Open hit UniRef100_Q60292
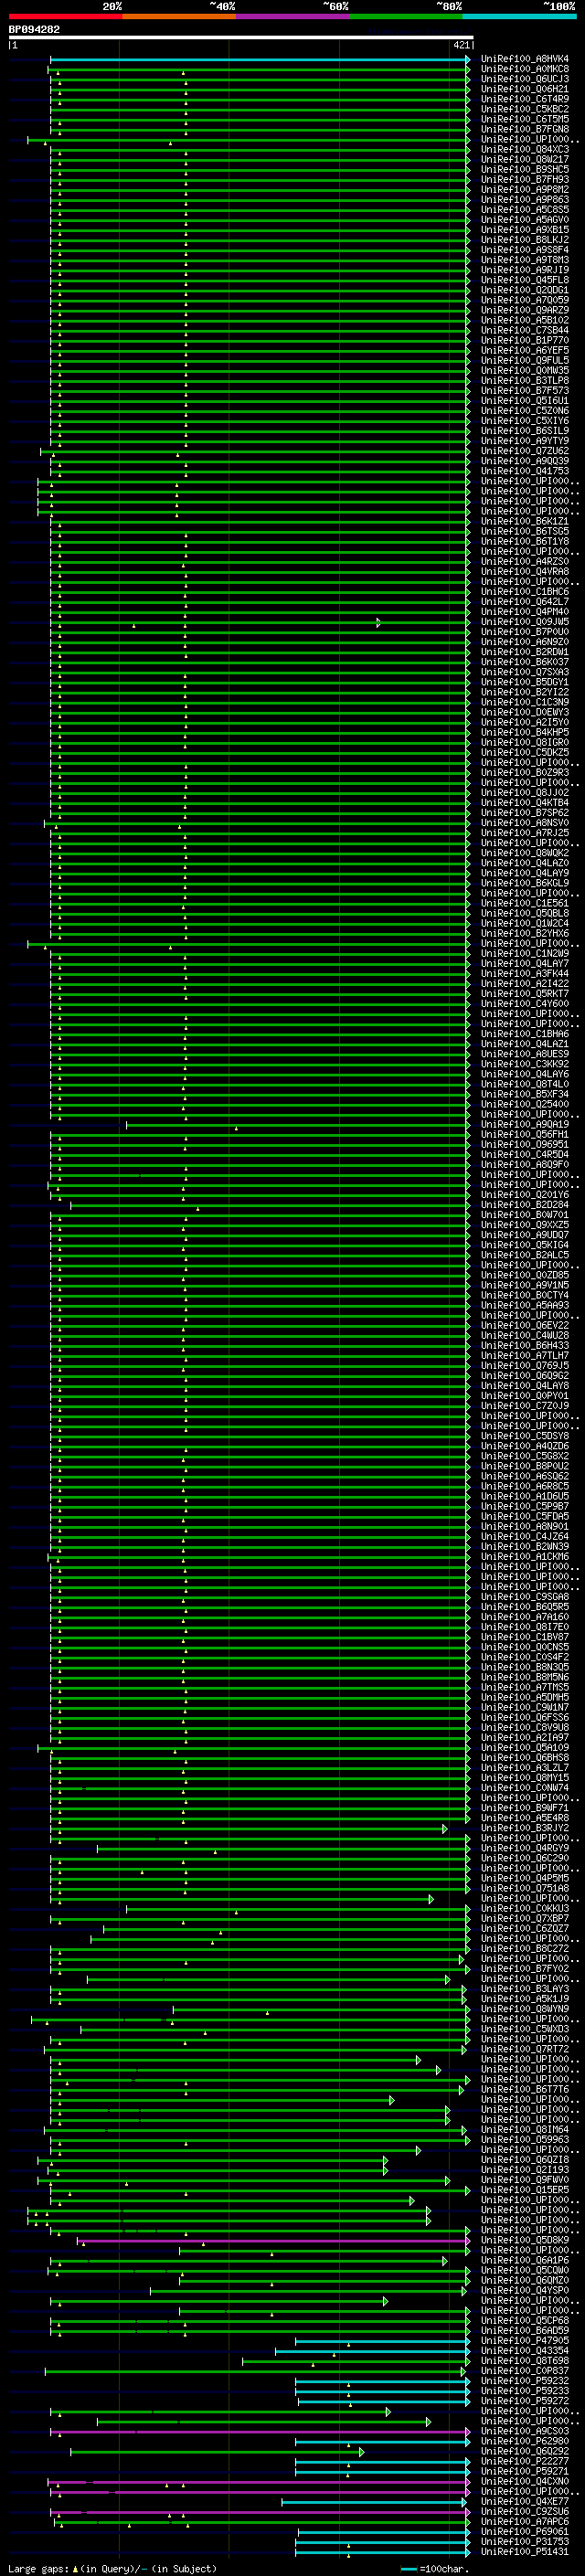The width and height of the screenshot is (585, 2576). [x=525, y=2451]
